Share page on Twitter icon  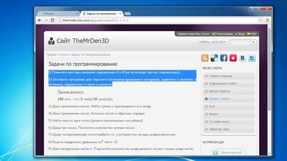click(x=252, y=58)
